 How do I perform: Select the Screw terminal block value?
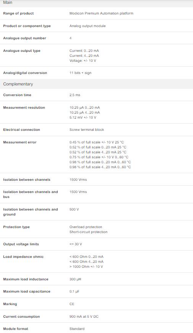[87, 130]
